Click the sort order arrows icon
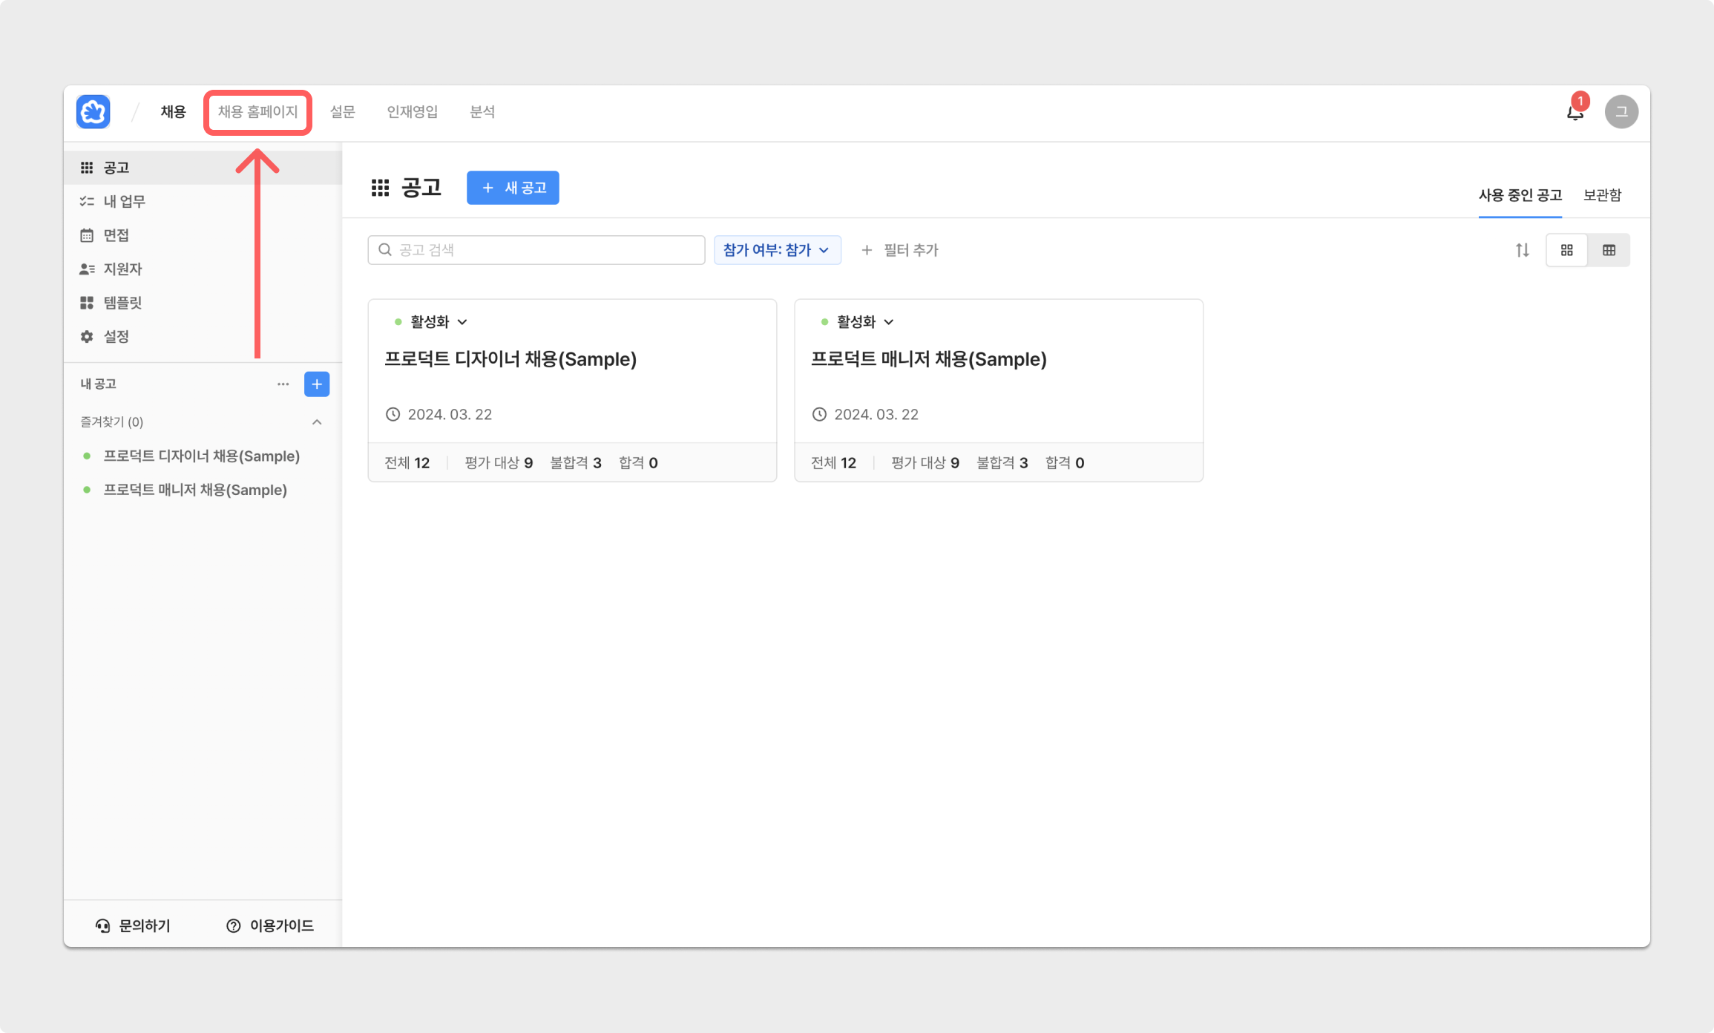The image size is (1714, 1033). coord(1522,250)
